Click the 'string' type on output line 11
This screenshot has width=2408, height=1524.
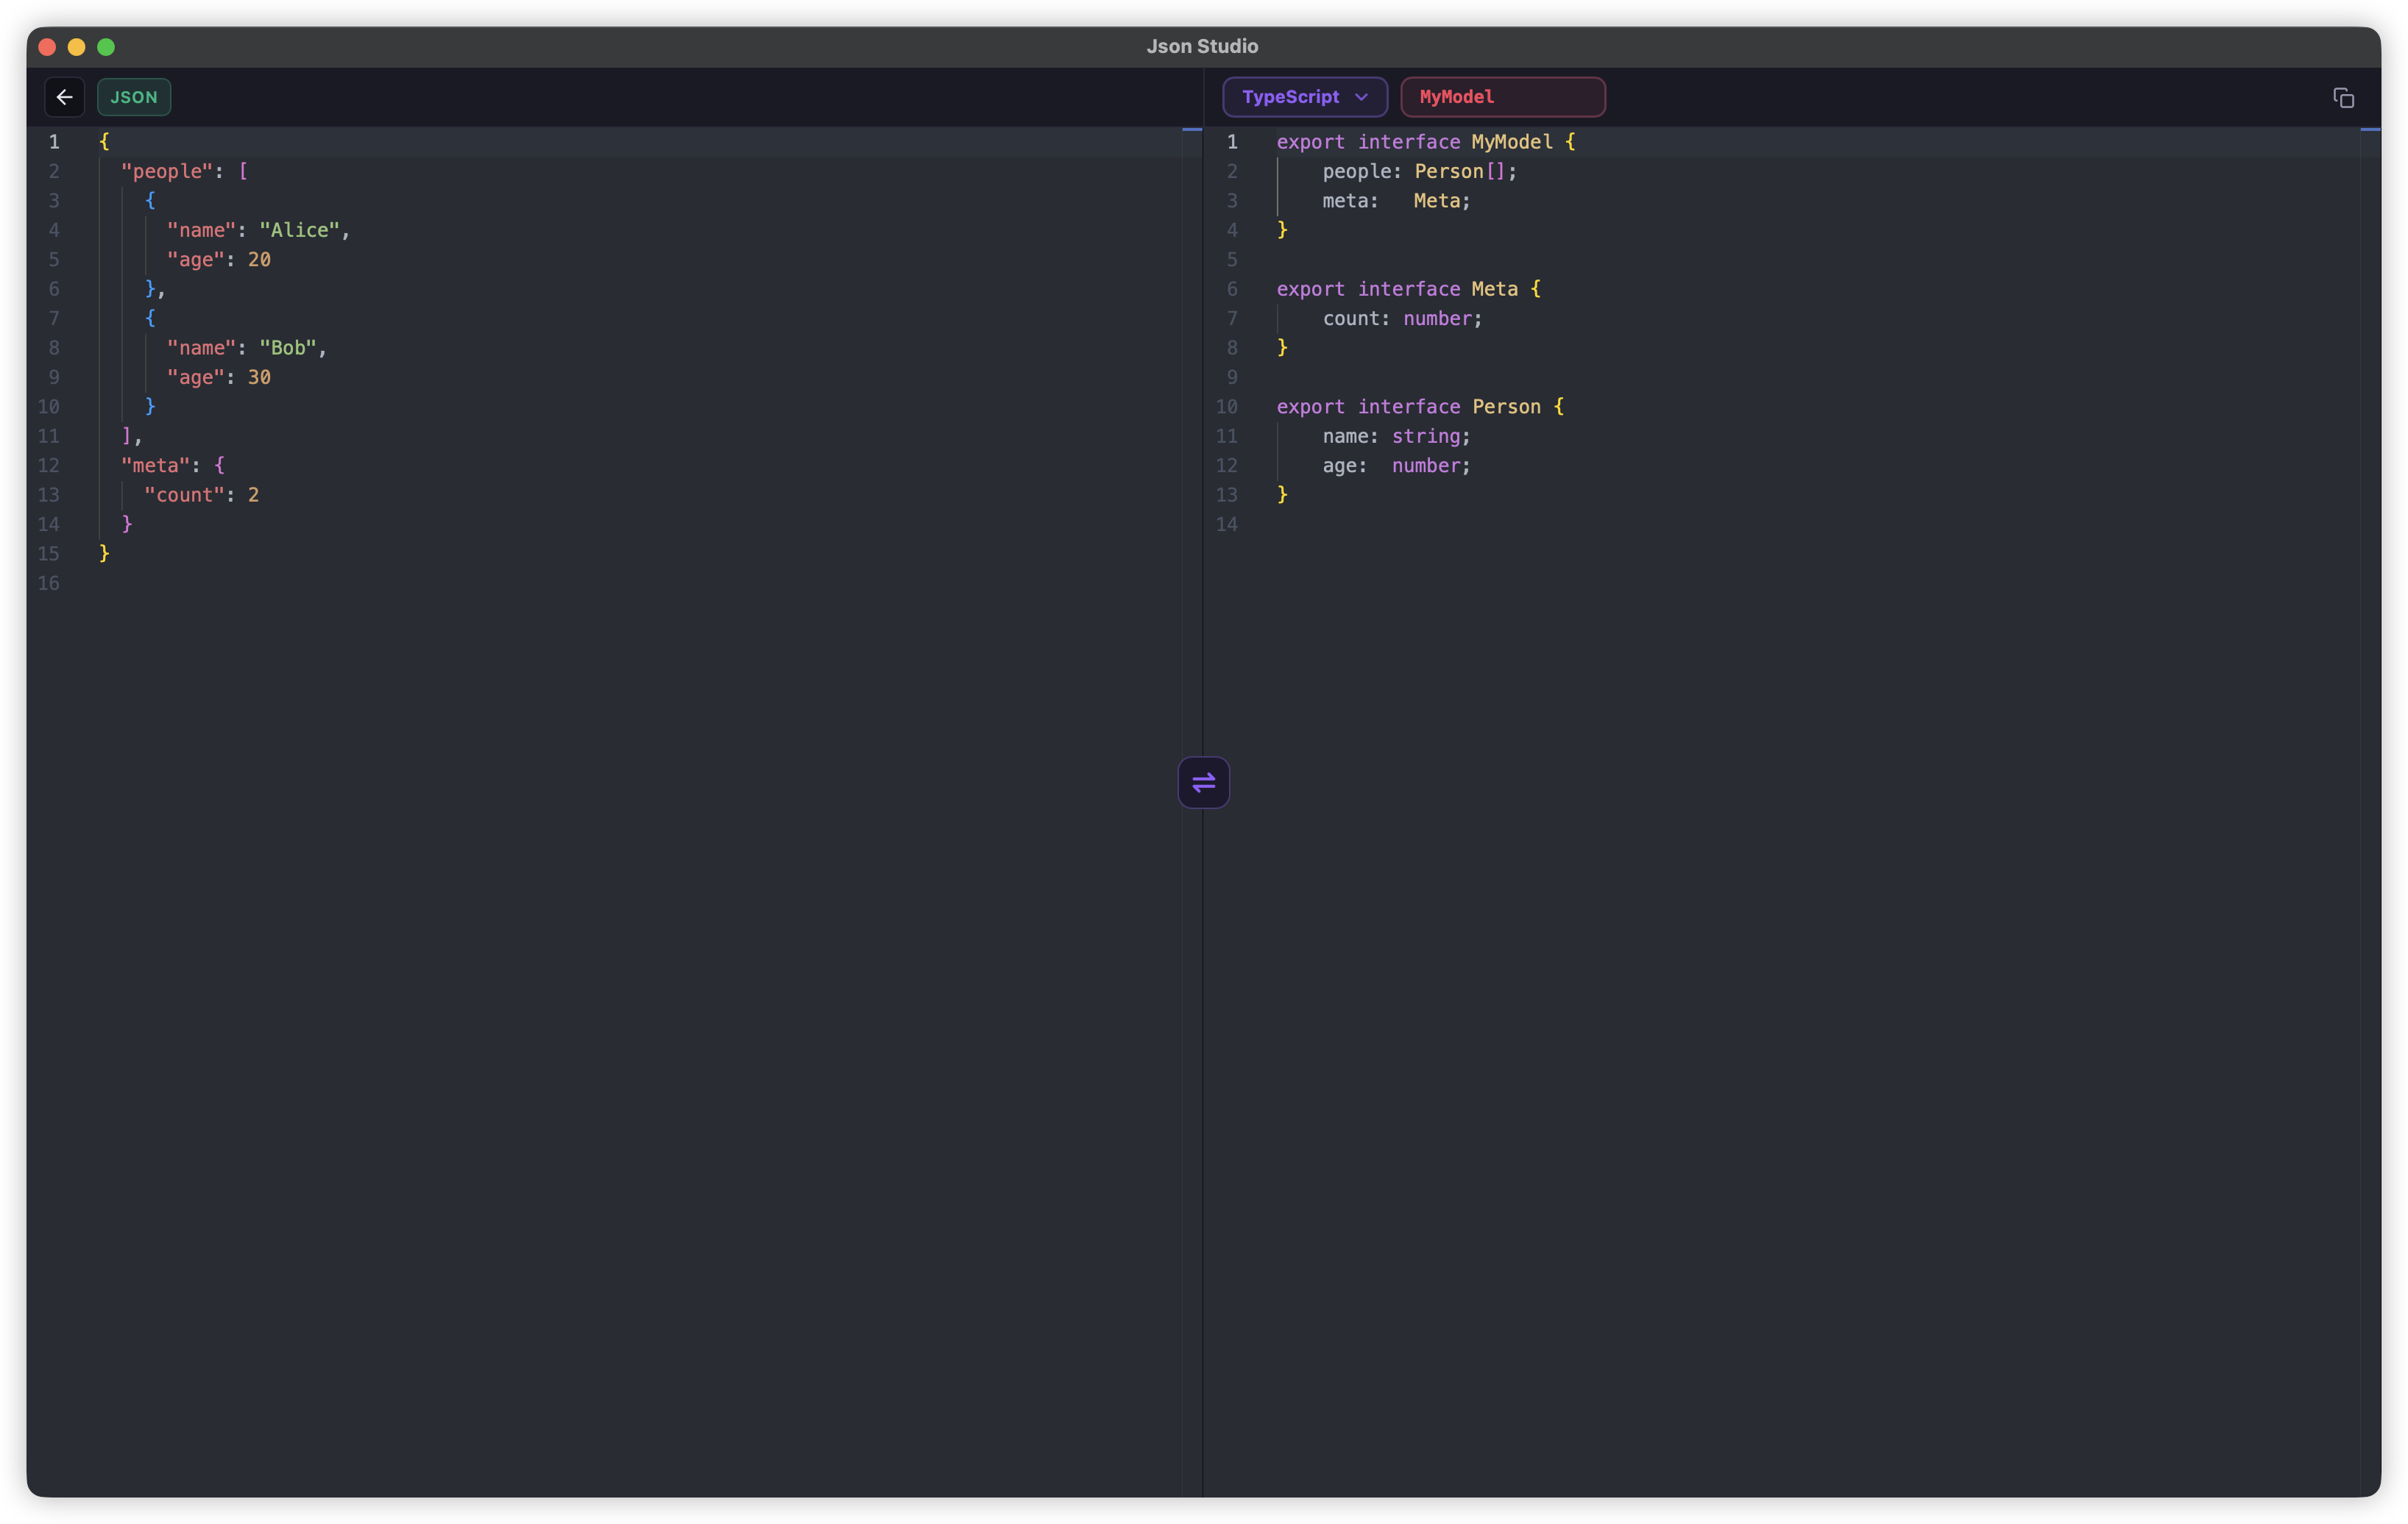1426,437
